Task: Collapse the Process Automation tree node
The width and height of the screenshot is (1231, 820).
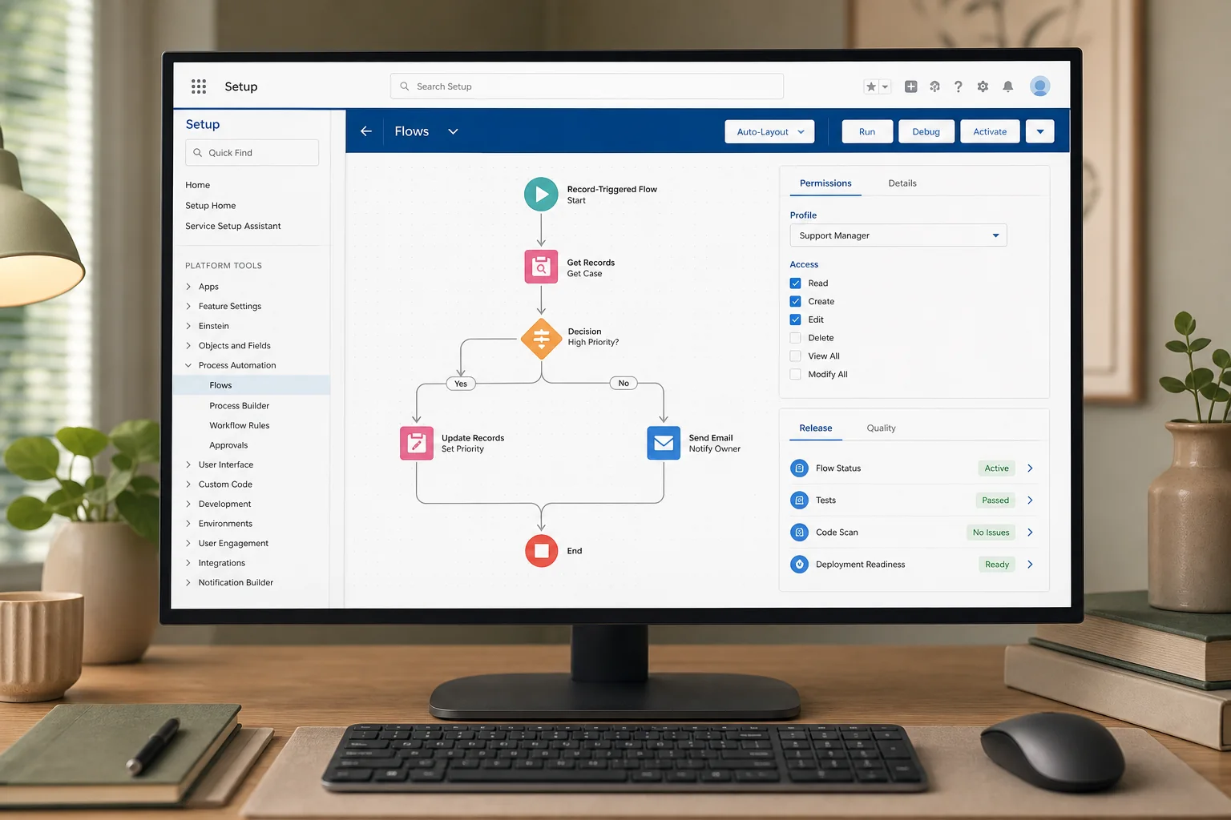Action: pos(188,366)
